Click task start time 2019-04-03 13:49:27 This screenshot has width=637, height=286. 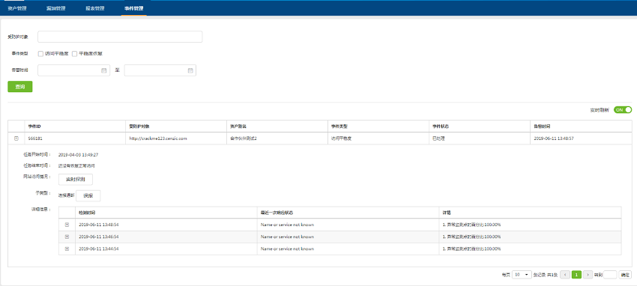tap(79, 154)
